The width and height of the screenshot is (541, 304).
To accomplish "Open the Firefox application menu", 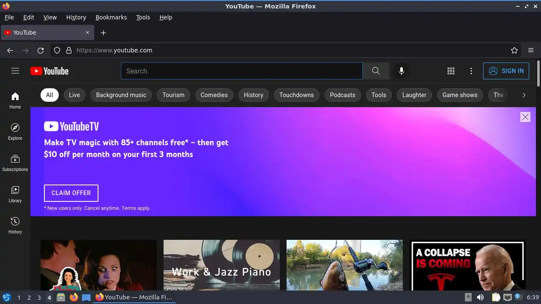I will coord(531,50).
